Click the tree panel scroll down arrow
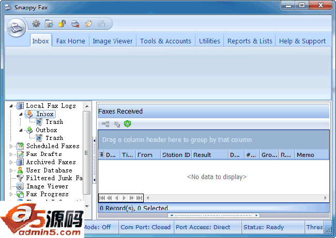 pos(87,206)
